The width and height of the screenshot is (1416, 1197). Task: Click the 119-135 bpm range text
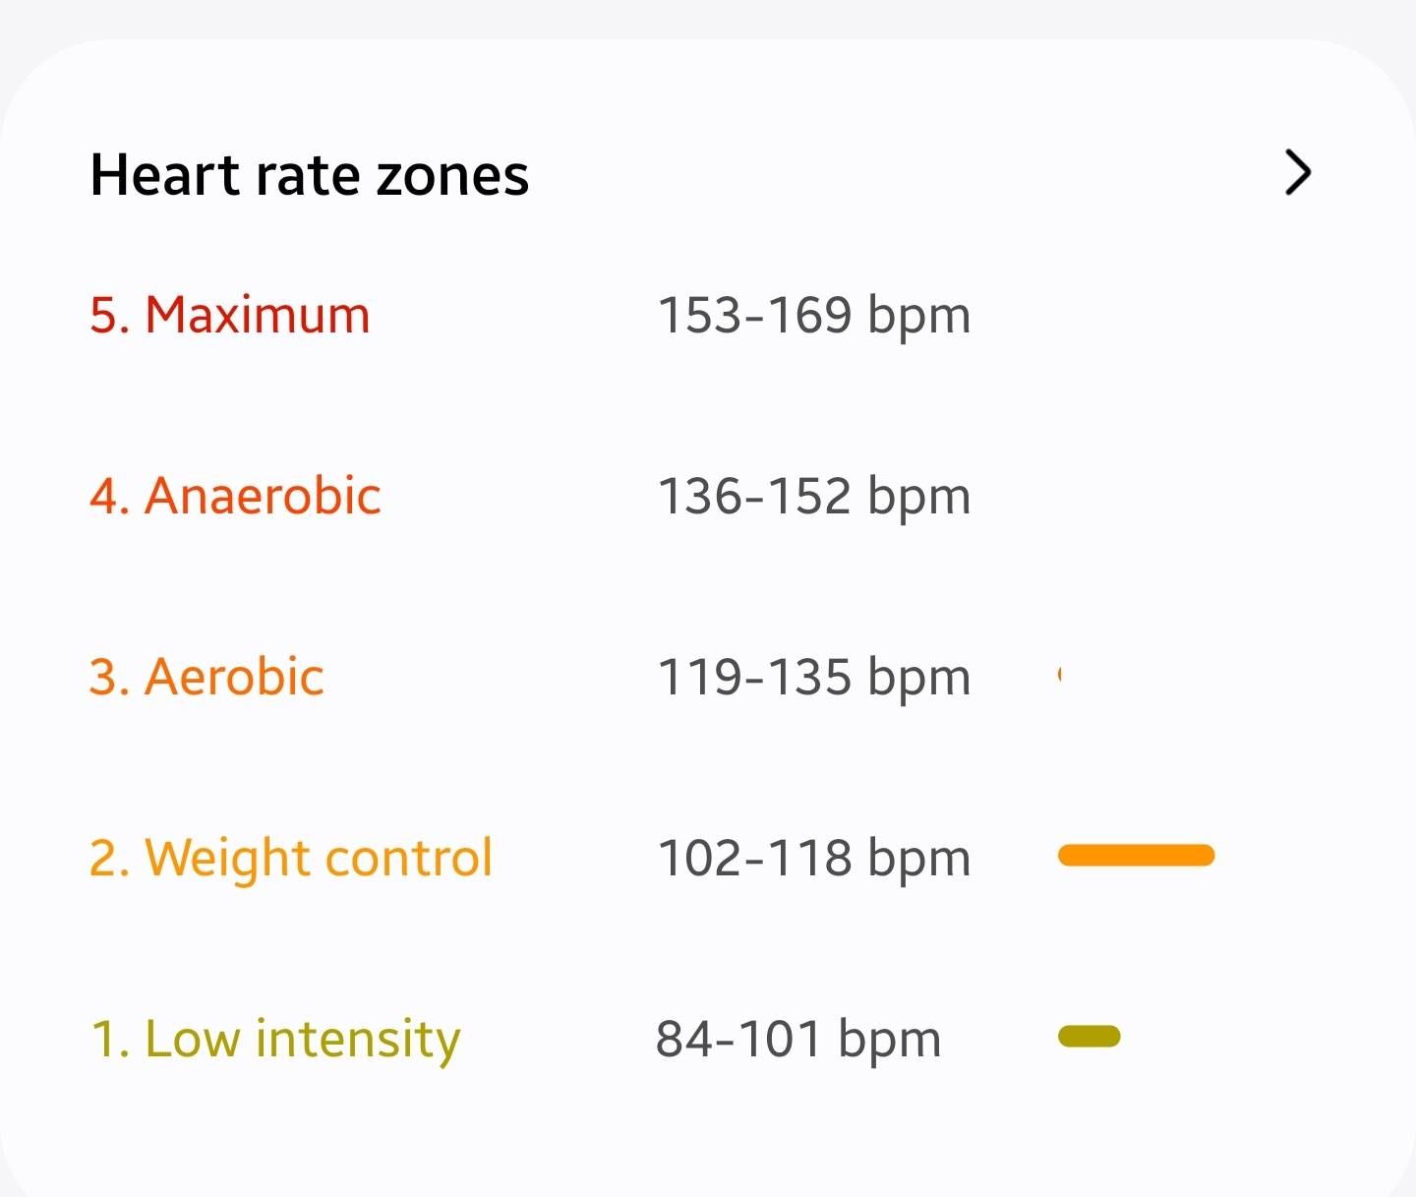click(813, 676)
